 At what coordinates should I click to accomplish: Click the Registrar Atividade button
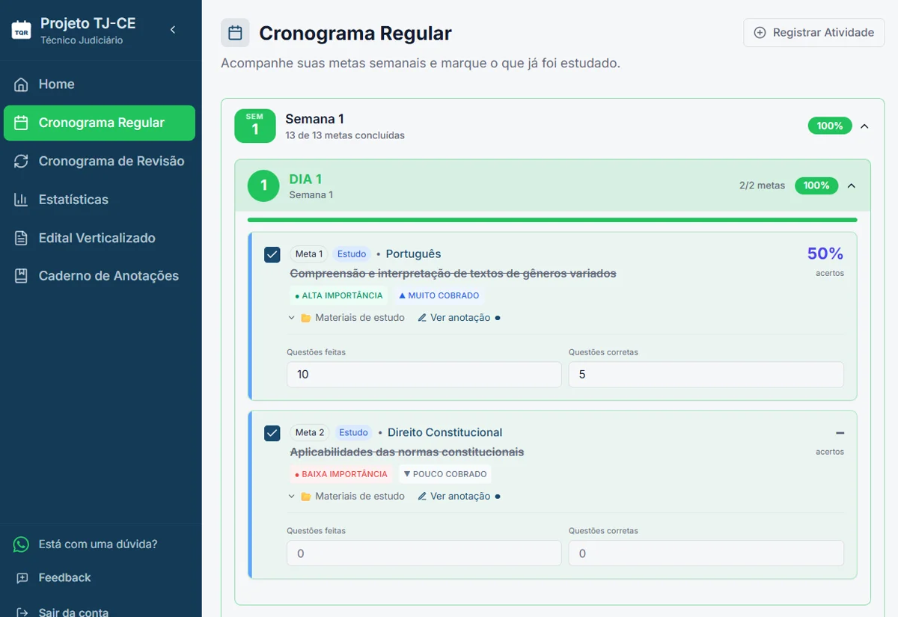[x=813, y=33]
